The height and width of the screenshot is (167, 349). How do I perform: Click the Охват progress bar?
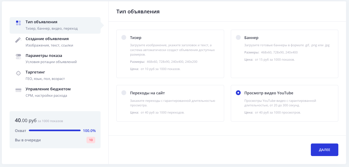(x=55, y=130)
